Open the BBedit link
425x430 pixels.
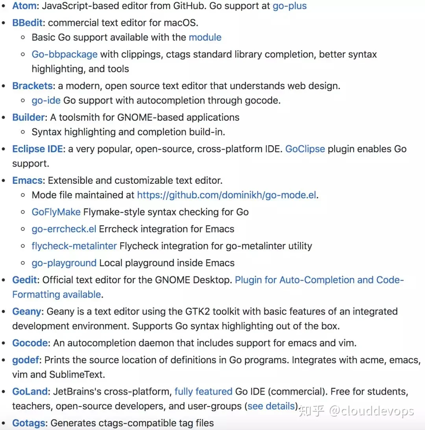click(28, 23)
